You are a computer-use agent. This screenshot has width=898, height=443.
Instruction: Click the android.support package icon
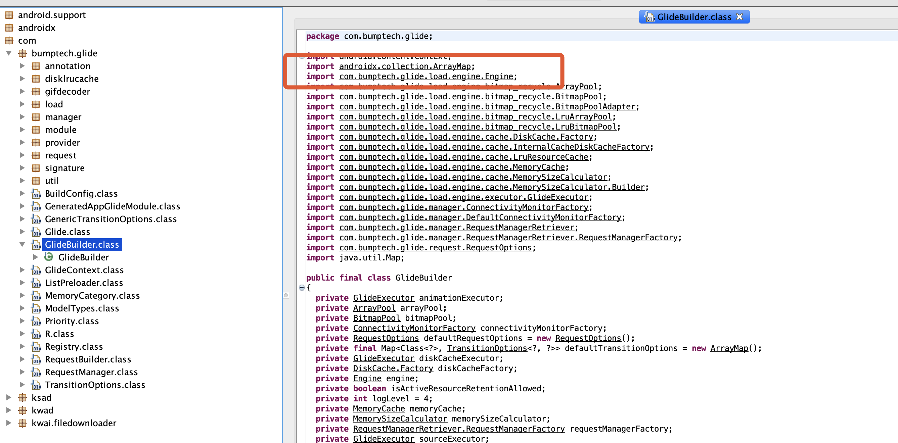pos(9,15)
